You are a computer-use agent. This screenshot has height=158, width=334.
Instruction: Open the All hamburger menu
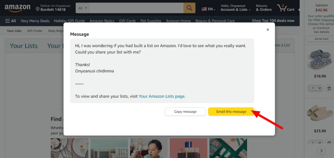click(x=11, y=21)
